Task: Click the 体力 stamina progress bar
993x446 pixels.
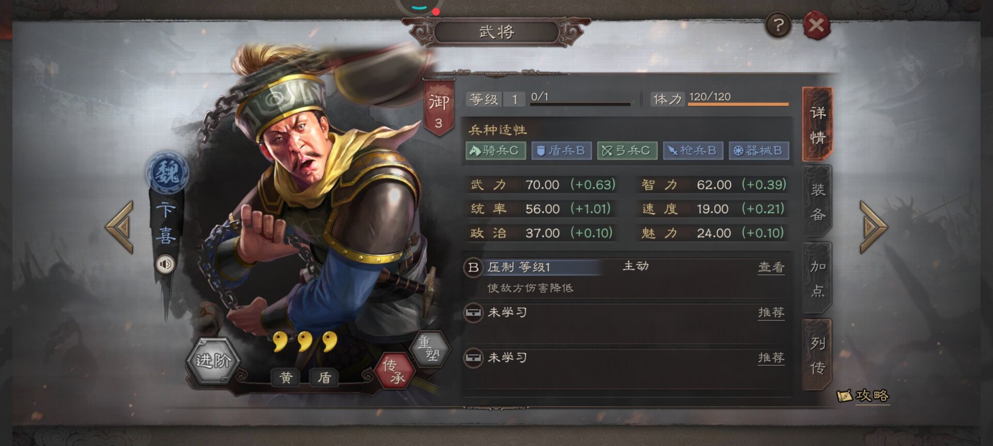Action: click(738, 104)
